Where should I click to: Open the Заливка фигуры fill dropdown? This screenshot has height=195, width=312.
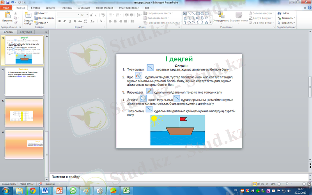click(x=262, y=13)
